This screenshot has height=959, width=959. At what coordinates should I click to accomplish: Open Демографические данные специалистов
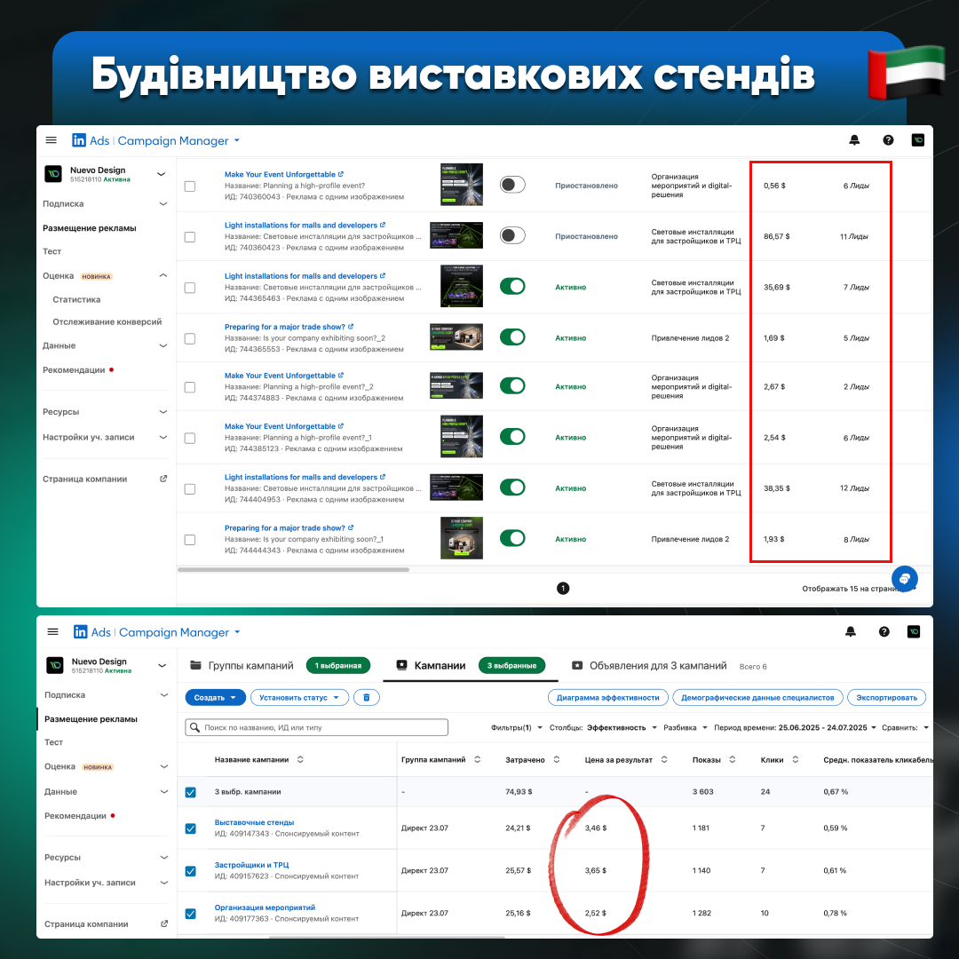(x=757, y=697)
